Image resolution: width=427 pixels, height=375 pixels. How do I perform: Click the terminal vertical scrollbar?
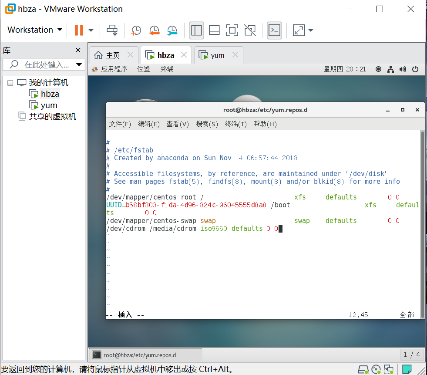point(423,224)
